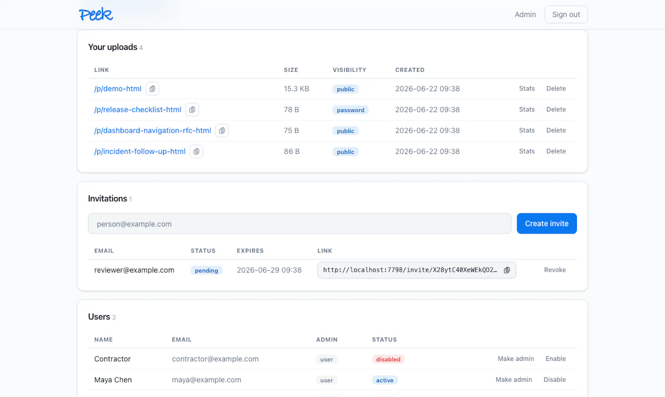Click the CREATED column header
665x397 pixels.
(x=410, y=70)
